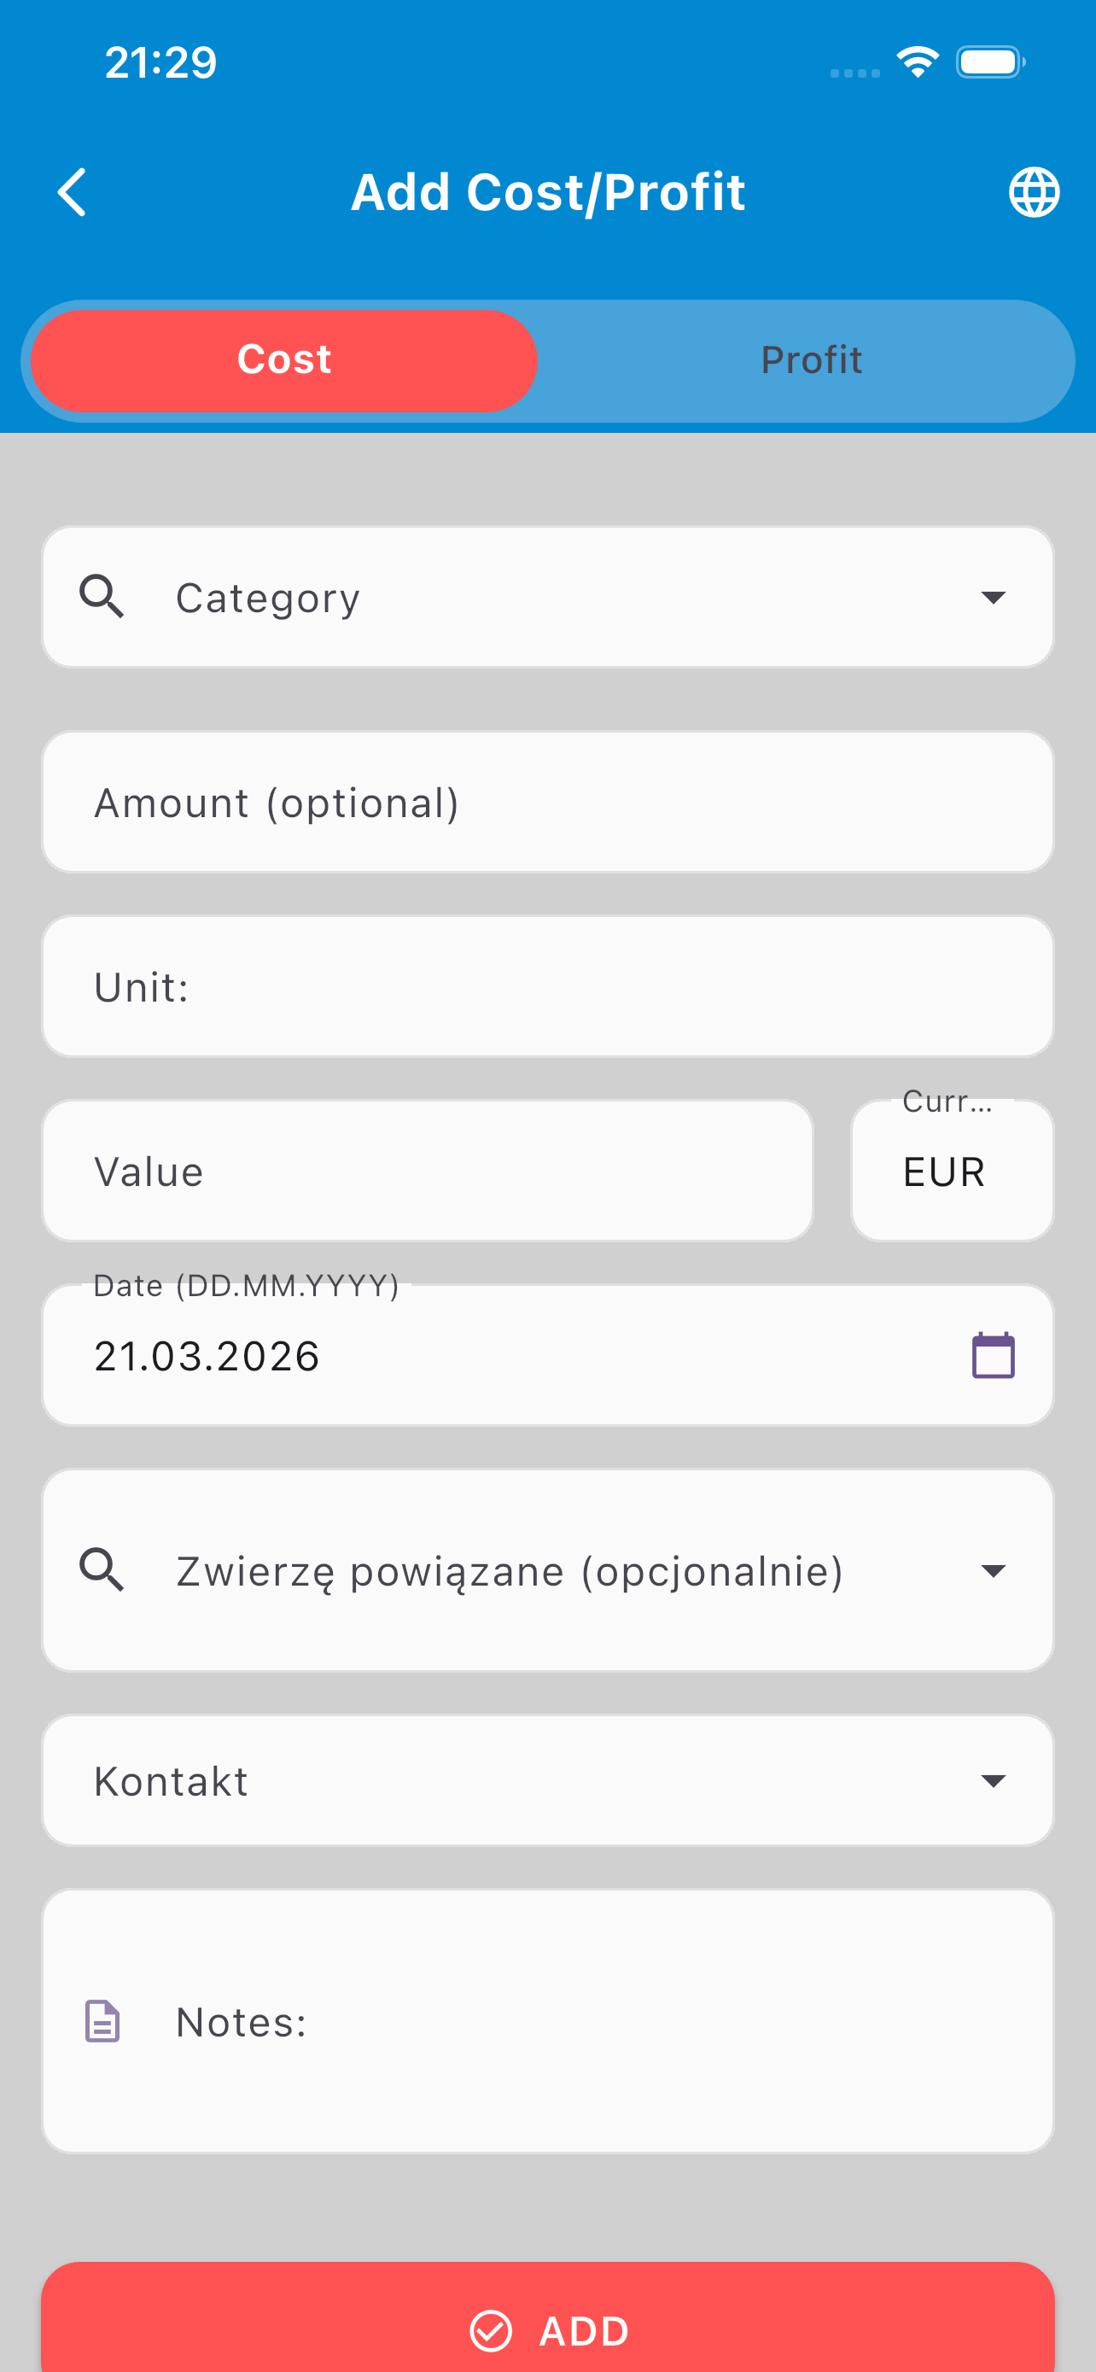Click the Category search magnifier icon
This screenshot has height=2372, width=1096.
click(x=102, y=597)
